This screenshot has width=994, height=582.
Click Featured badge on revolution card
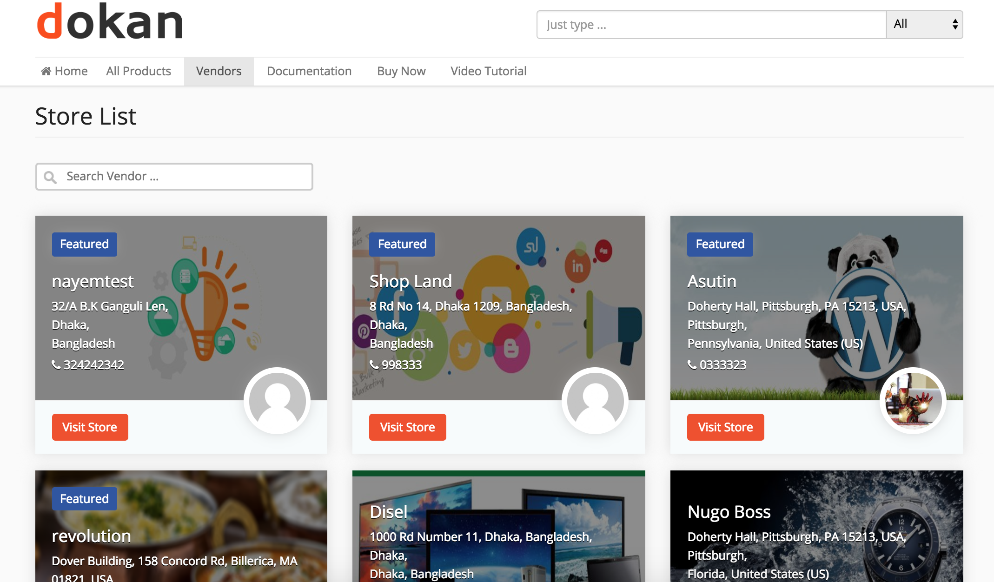84,499
